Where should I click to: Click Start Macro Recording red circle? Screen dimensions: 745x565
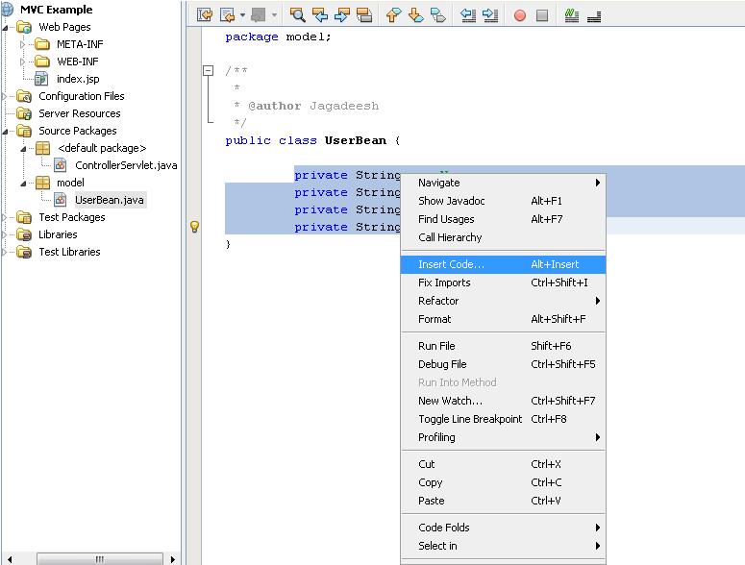(520, 15)
